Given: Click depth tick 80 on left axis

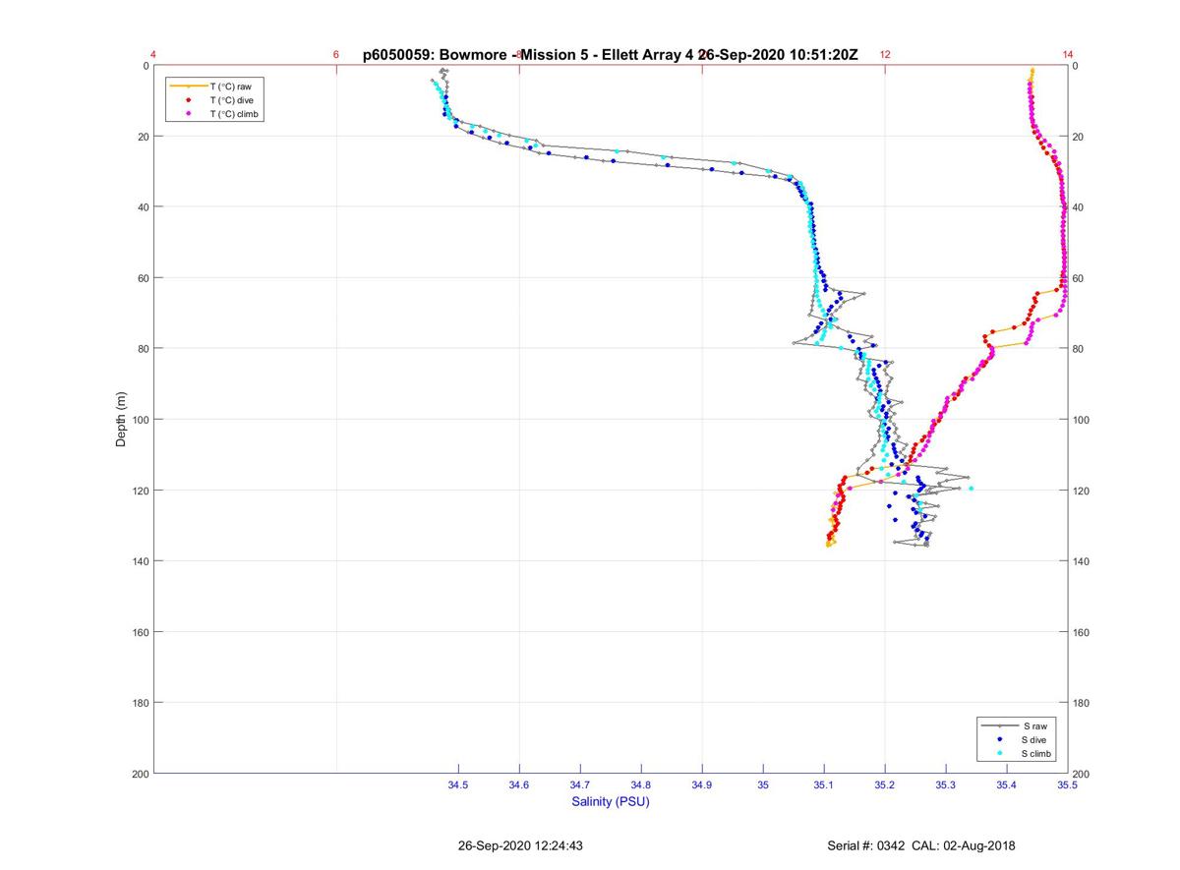Looking at the screenshot, I should tap(143, 349).
